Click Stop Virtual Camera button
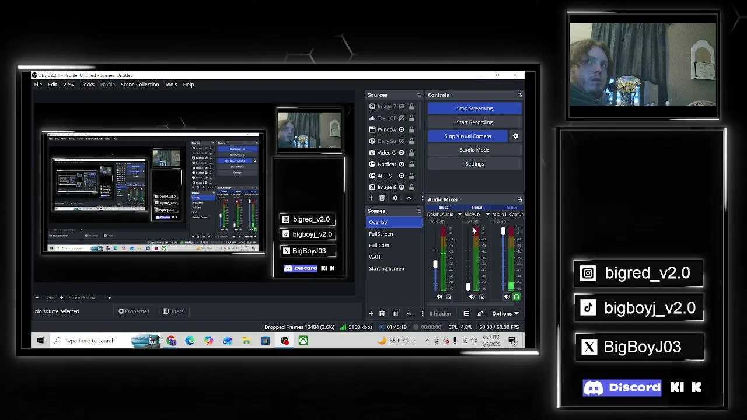 [x=467, y=136]
